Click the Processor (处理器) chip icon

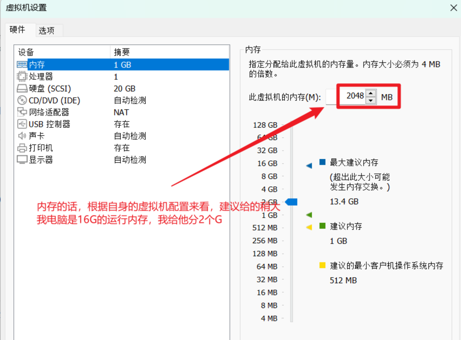pyautogui.click(x=22, y=77)
